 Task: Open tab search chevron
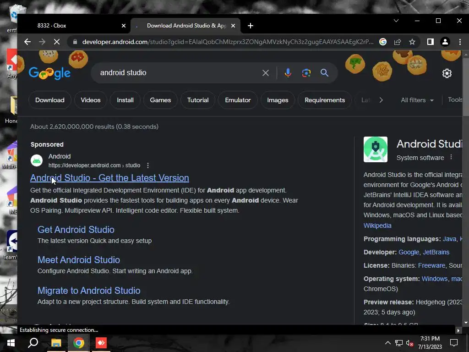(396, 21)
